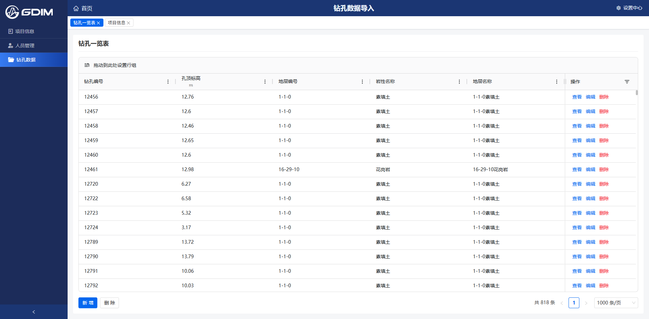The image size is (649, 319).
Task: Click the 新增 button
Action: click(88, 303)
